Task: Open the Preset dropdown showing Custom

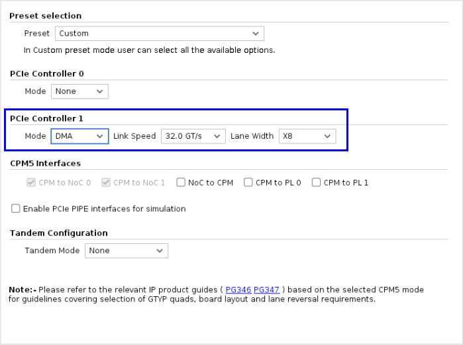Action: pos(159,34)
